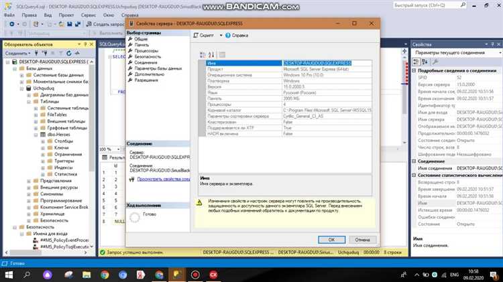Click the Отмена button
The image size is (503, 282).
(x=361, y=239)
